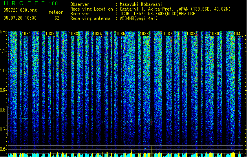Click the Observer label

pos(80,4)
